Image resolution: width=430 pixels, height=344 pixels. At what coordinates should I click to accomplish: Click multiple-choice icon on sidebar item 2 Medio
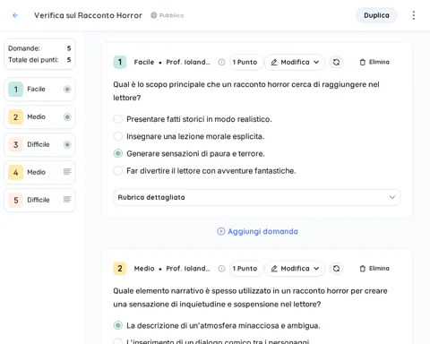67,116
